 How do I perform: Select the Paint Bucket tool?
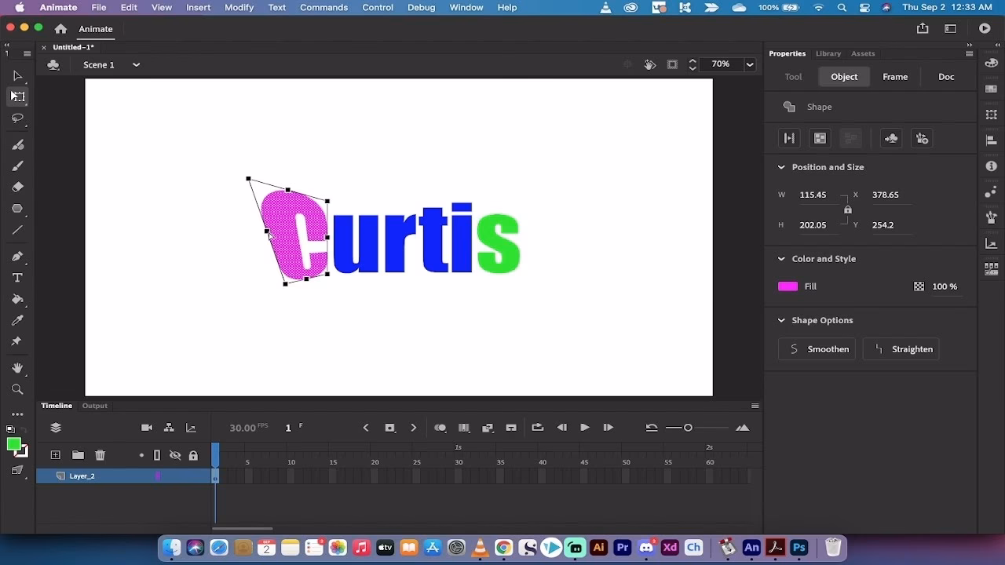pyautogui.click(x=17, y=299)
